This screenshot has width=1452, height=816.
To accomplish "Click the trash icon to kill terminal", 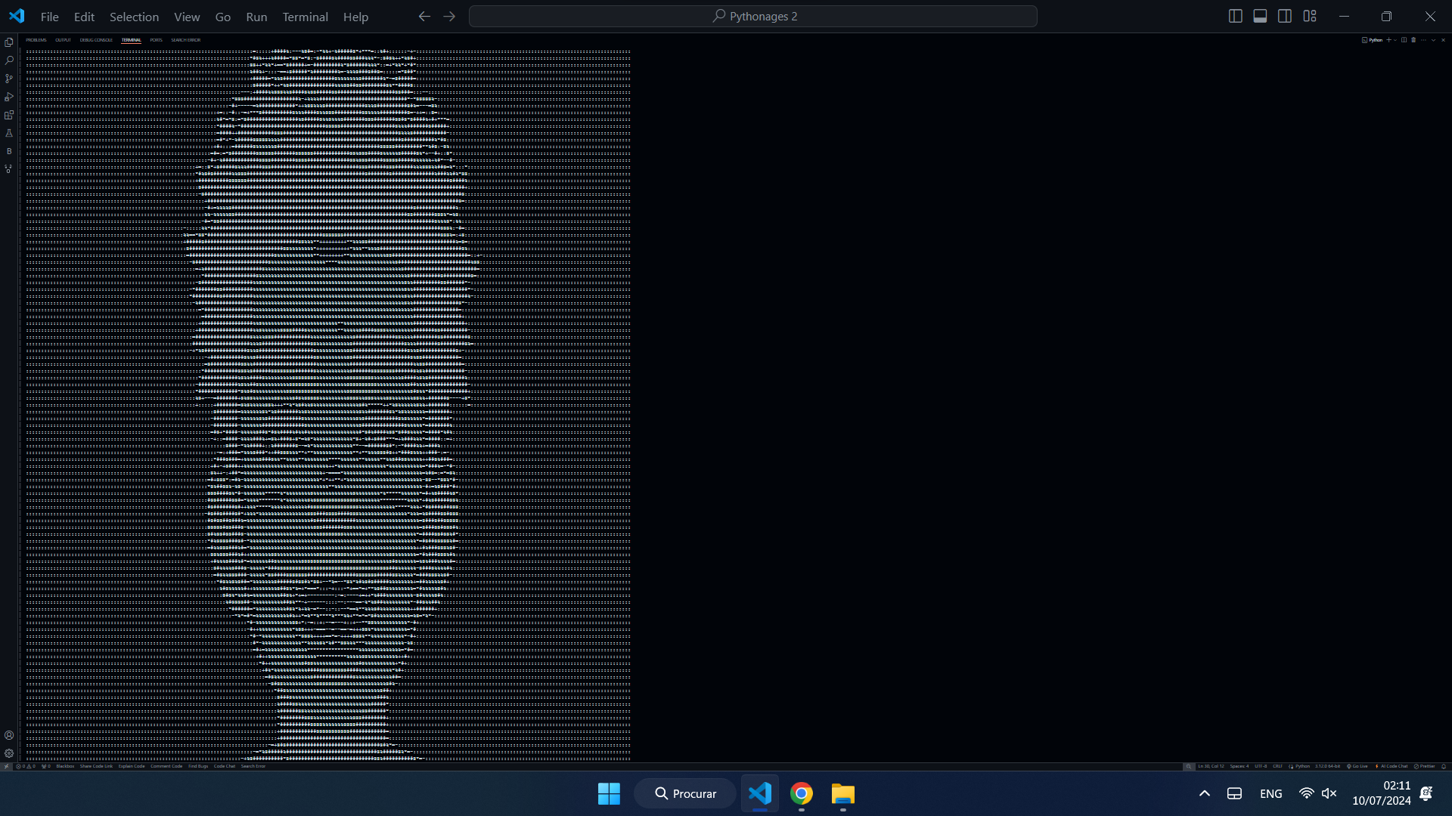I will coord(1413,40).
